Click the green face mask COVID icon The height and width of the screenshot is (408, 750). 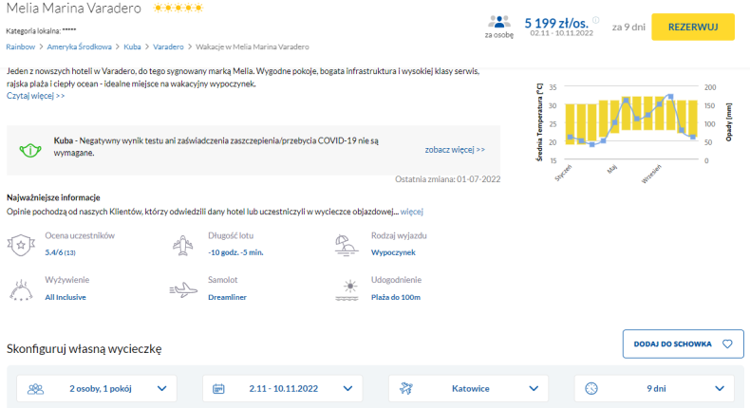click(30, 150)
